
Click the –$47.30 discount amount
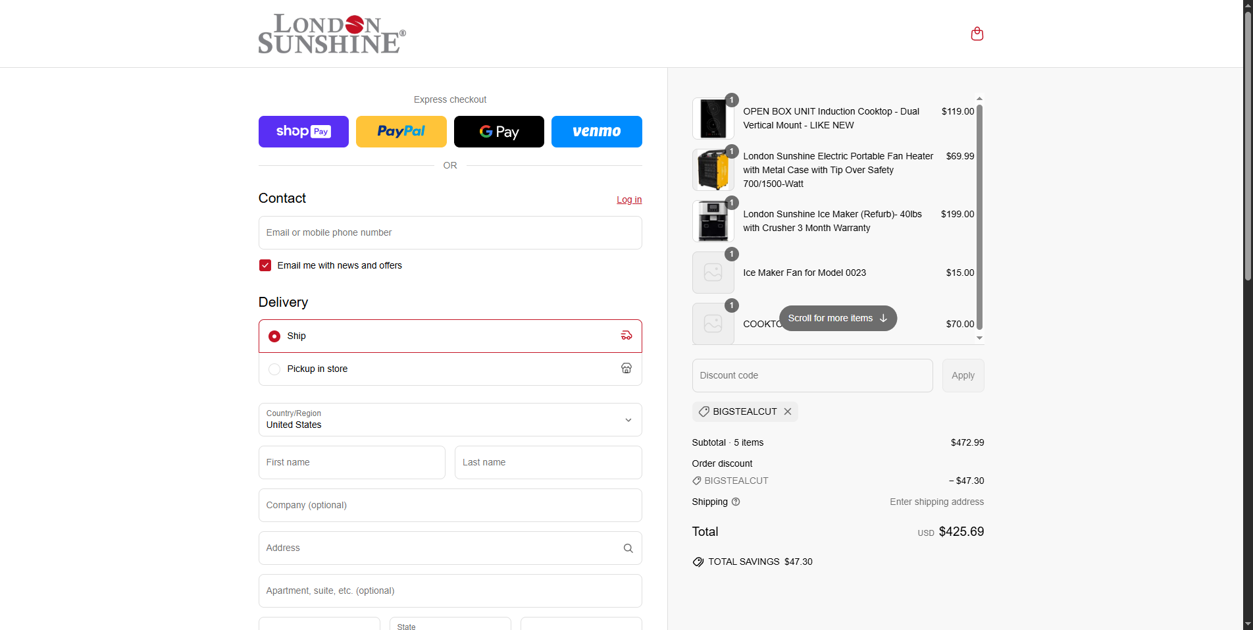pyautogui.click(x=967, y=481)
